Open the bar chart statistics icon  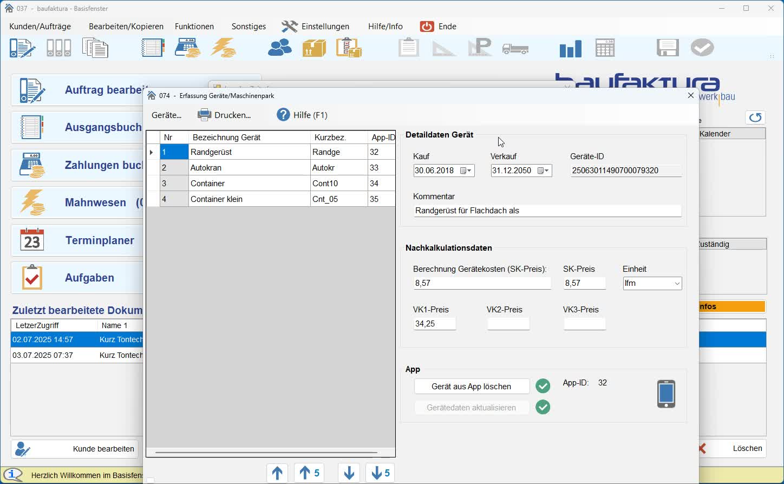[x=570, y=48]
